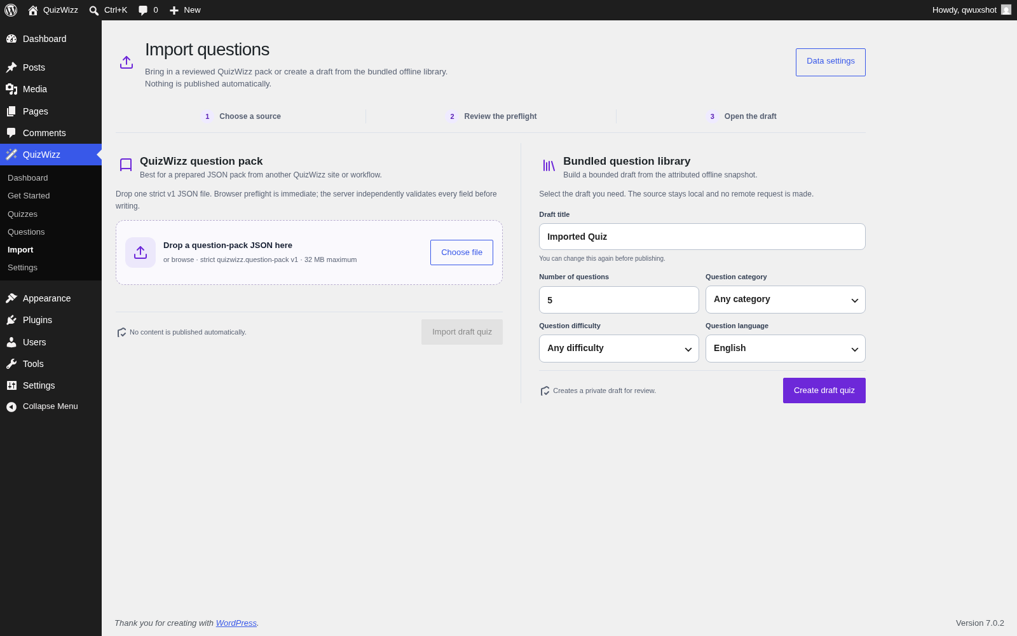Click the Bundled question library books icon
The image size is (1017, 636).
point(549,165)
